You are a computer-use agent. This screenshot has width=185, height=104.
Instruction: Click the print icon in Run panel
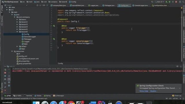click(x=9, y=82)
